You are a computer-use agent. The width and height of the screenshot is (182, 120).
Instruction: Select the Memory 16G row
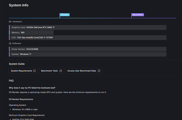point(31,33)
